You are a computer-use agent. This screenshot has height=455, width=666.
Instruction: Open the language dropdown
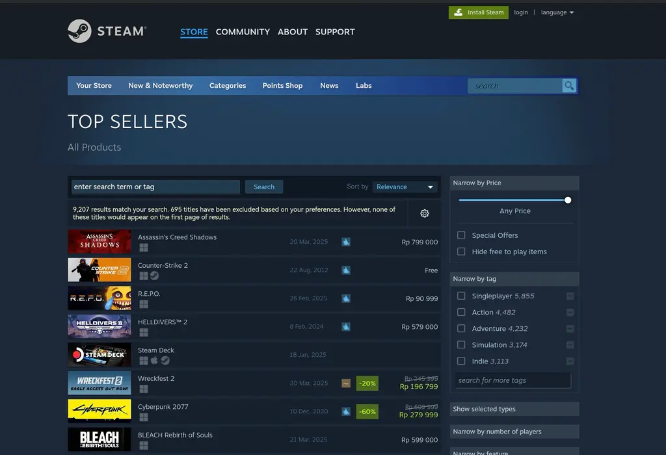point(557,12)
